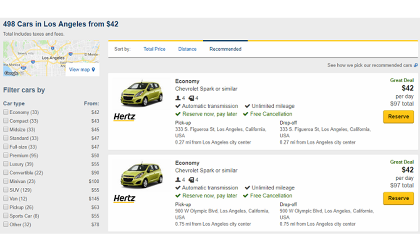Viewport: 420px width, 252px height.
Task: Click the Hertz logo in first listing
Action: coord(124,117)
